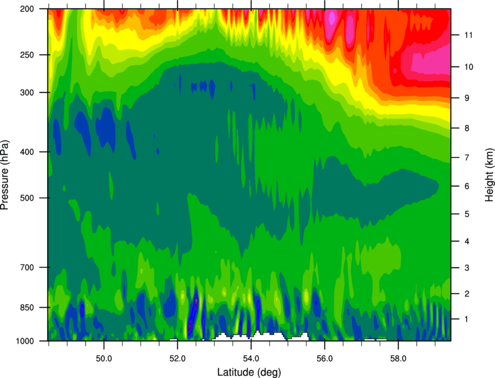Click the 300 pressure axis label
Screen dimensions: 495x378
[x=27, y=92]
